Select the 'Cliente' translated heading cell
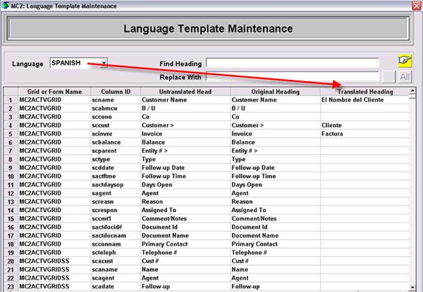423x292 pixels. click(365, 125)
